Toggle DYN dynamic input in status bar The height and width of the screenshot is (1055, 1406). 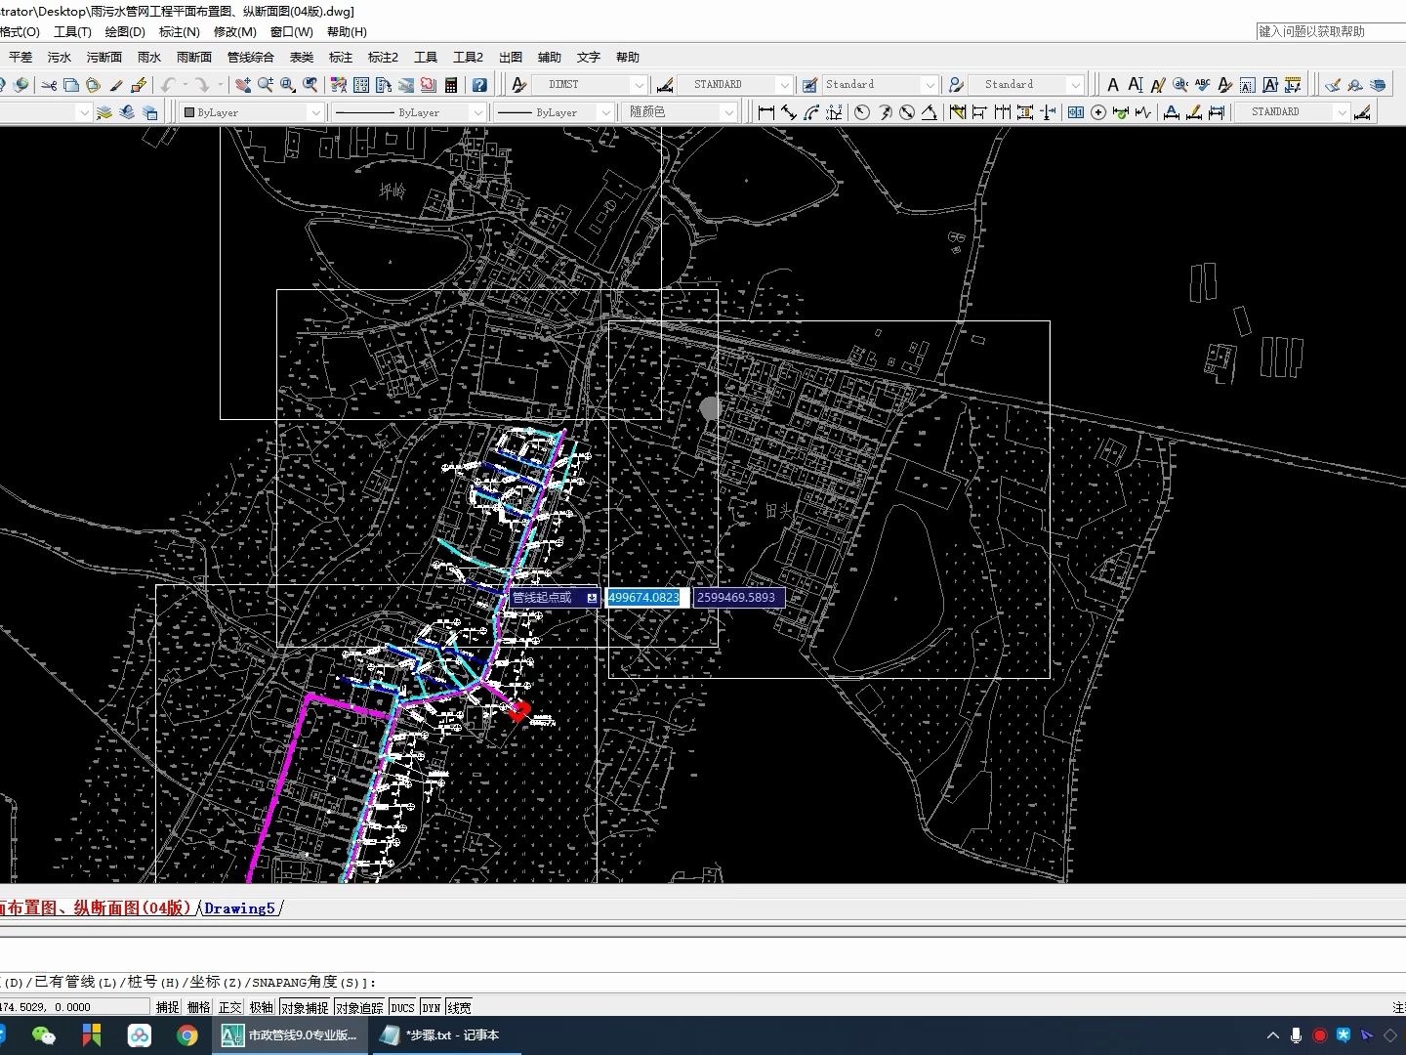point(432,1007)
